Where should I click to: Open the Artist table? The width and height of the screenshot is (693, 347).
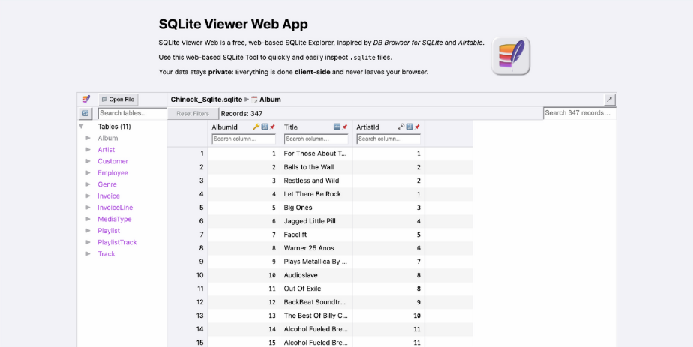coord(106,150)
